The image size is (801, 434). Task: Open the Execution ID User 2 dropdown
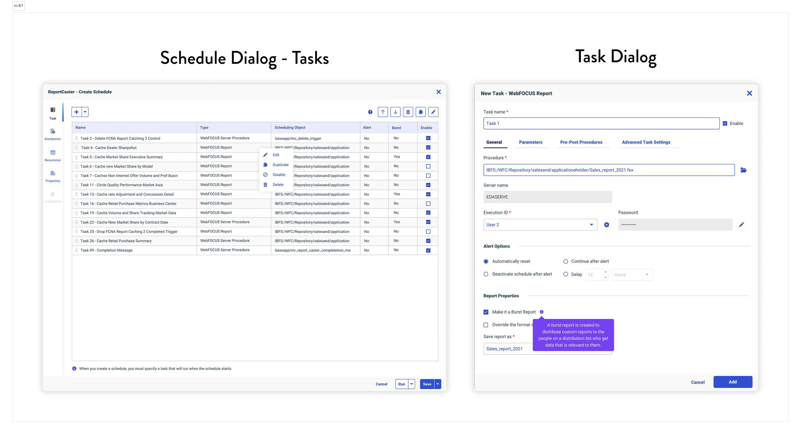[540, 225]
